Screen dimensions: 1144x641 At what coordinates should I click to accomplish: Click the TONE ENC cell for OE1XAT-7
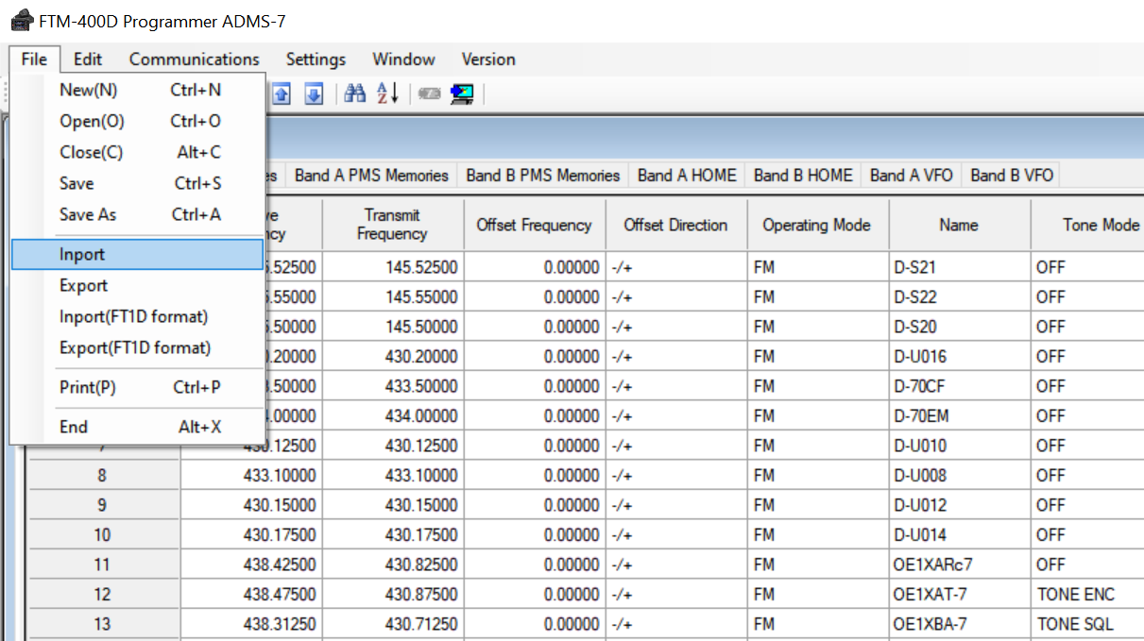[1087, 595]
